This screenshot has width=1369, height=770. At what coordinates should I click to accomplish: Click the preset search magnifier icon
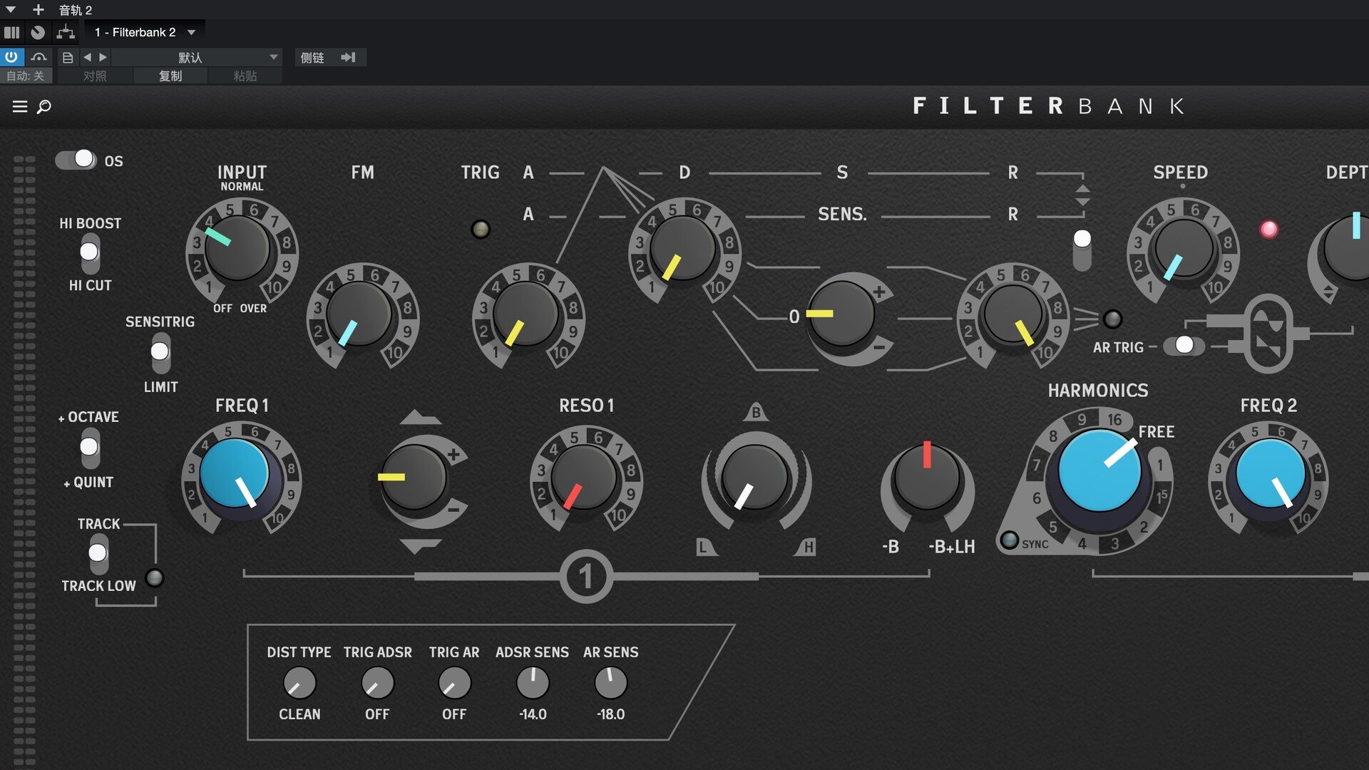44,107
